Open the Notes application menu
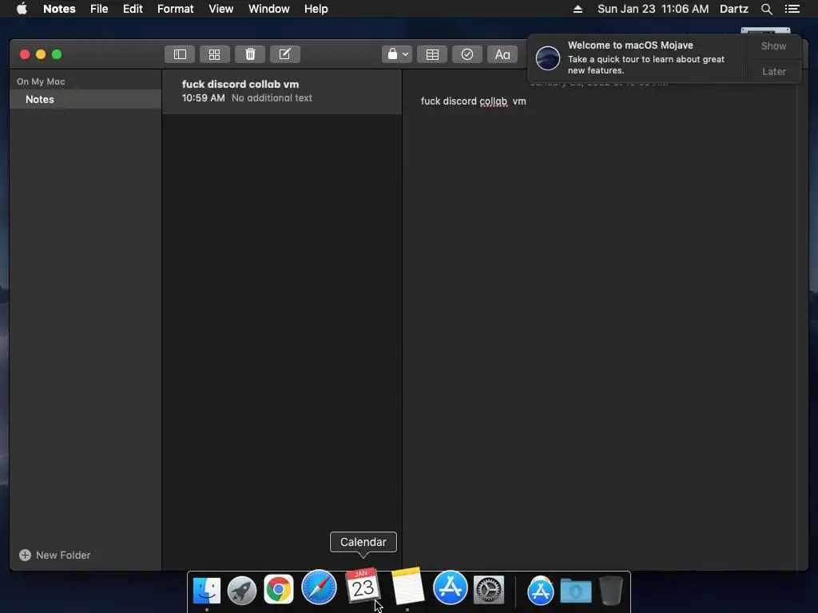818x613 pixels. coord(59,9)
